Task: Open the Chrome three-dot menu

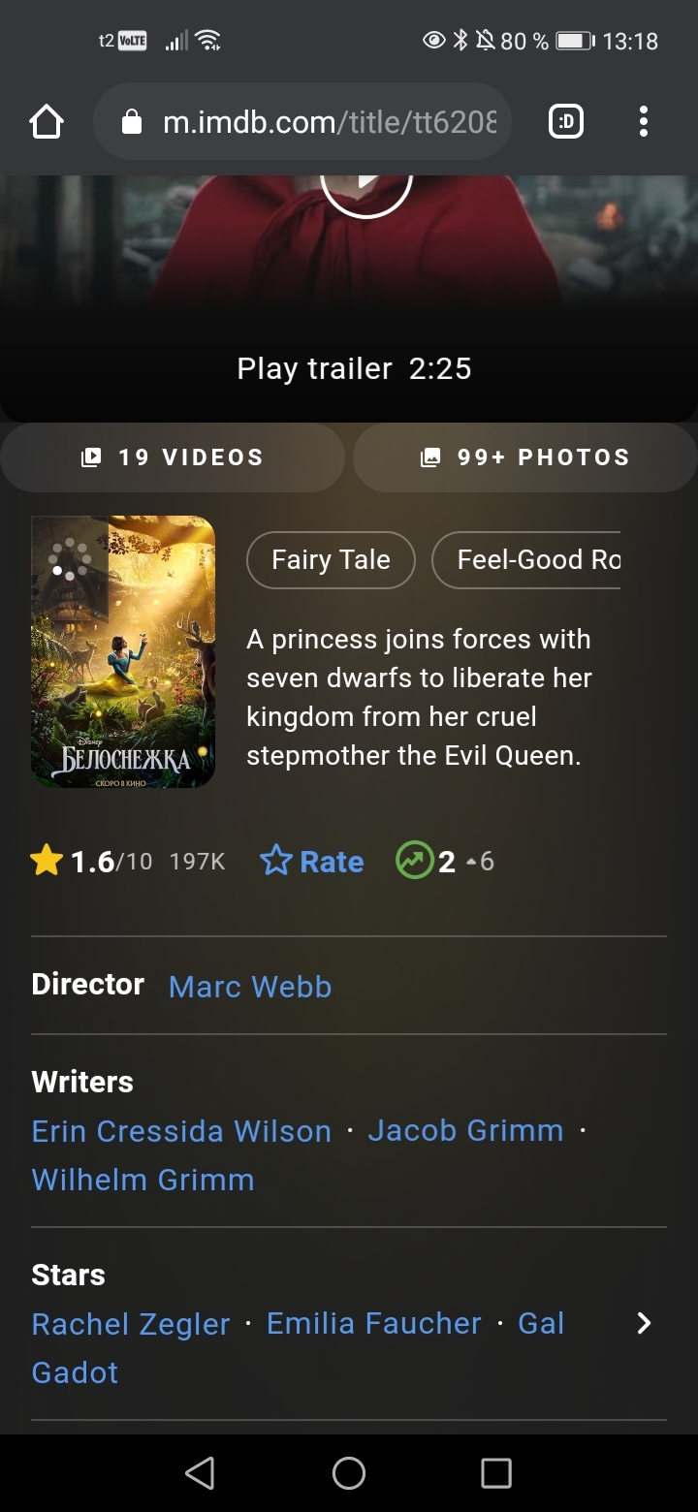Action: click(643, 122)
